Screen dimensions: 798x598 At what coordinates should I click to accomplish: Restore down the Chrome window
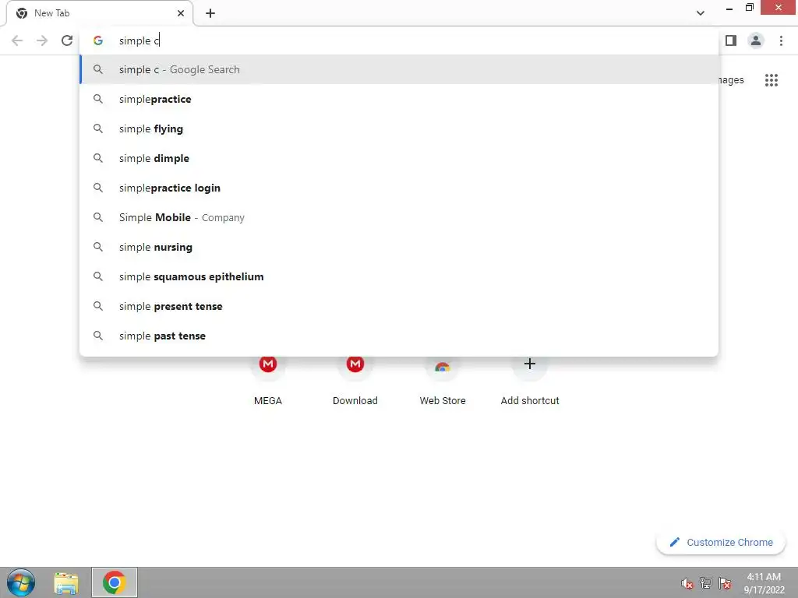(x=749, y=8)
